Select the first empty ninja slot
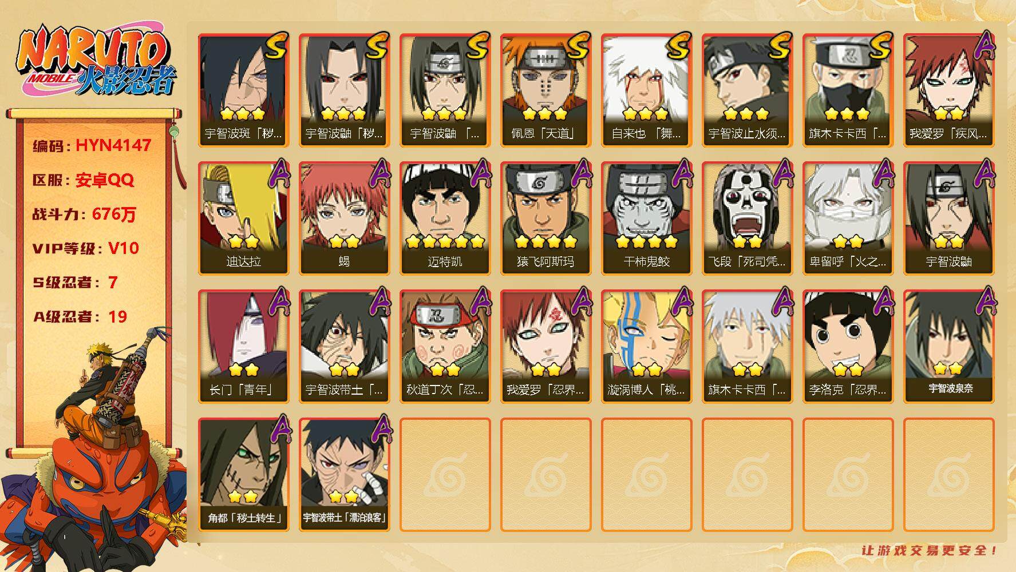 [x=445, y=474]
